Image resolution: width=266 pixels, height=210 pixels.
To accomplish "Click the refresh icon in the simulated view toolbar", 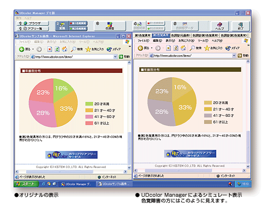I will click(x=176, y=48).
